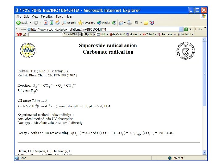222x167 pixels.
Task: Expand the Mail dropdown on Yahoo toolbar
Action: (x=107, y=35)
